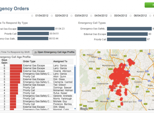Click the Clemente Cantrell row
Viewport: 154px width, 113px height.
(x=37, y=82)
